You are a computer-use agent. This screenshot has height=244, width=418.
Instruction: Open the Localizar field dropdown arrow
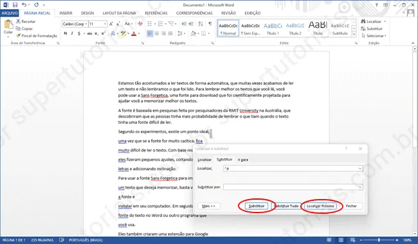tap(360, 168)
